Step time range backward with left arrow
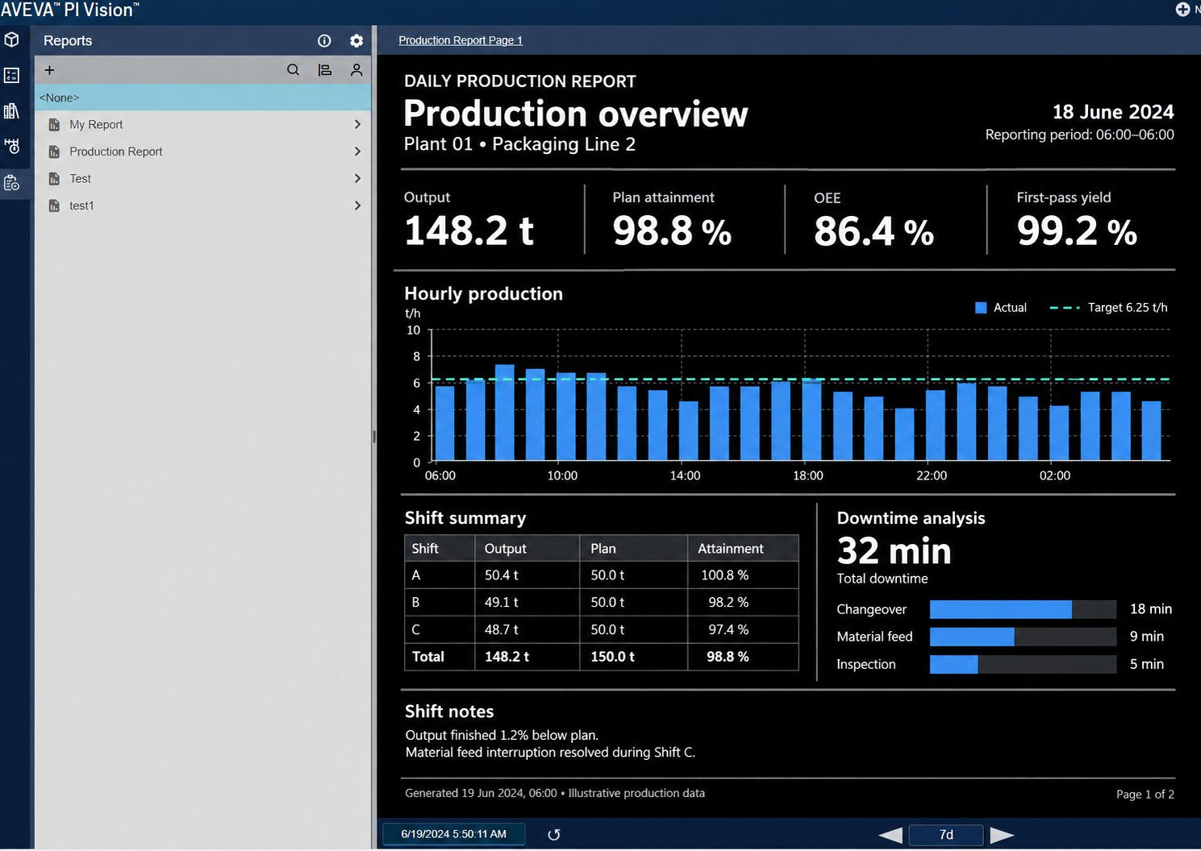 [x=890, y=835]
